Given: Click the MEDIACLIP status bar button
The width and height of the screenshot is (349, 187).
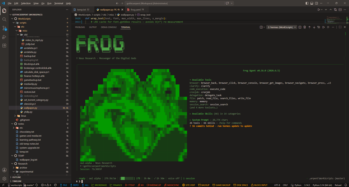Looking at the screenshot, I should tap(154, 185).
